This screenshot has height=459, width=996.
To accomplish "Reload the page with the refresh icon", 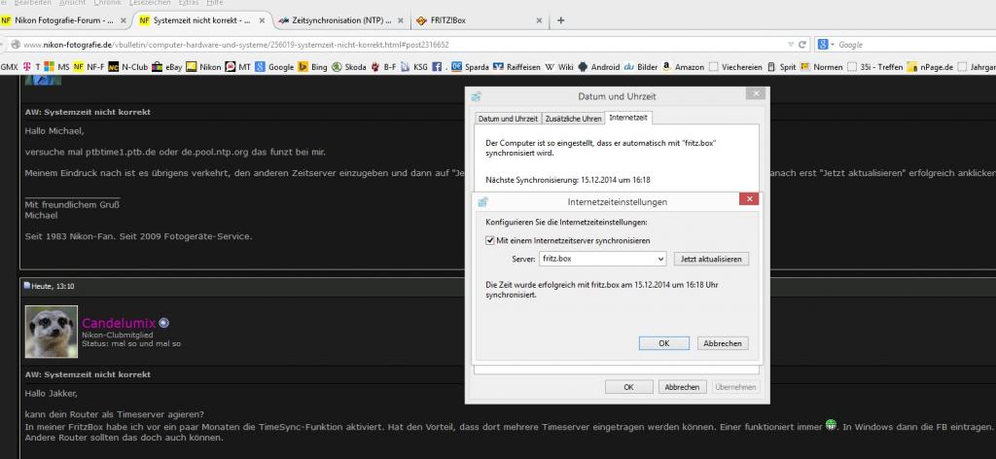I will pos(802,45).
